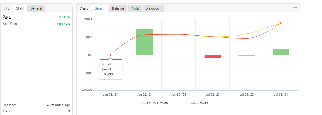Click the Chart tab label

[84, 8]
